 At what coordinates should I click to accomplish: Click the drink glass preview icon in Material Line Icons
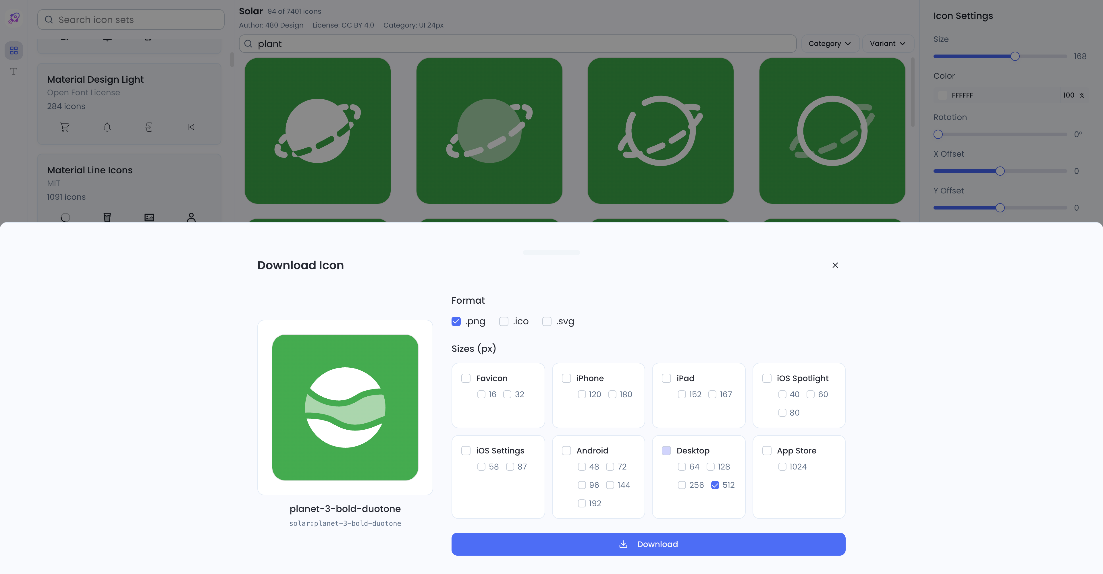coord(107,217)
